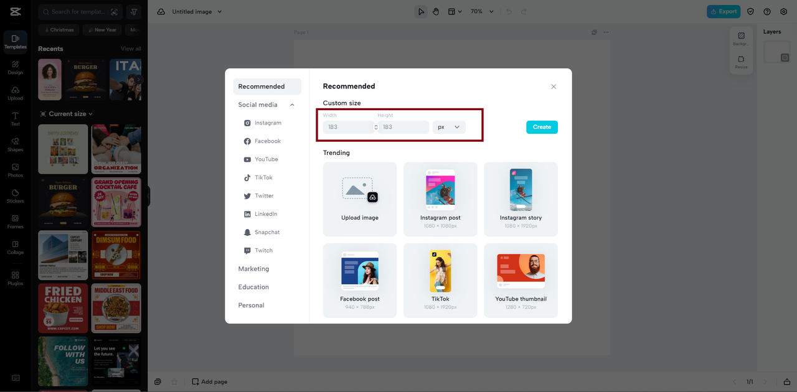Click View all in Recents
Screen dimensions: 797x392
(131, 49)
